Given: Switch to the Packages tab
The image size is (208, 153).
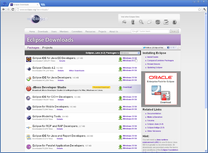Looking at the screenshot, I should tap(33, 48).
